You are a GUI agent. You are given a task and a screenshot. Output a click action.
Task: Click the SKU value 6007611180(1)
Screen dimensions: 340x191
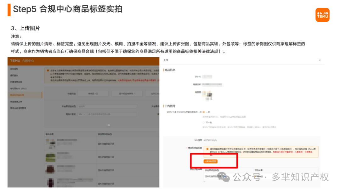(x=210, y=140)
